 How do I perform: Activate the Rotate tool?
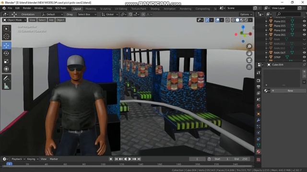tap(6, 53)
